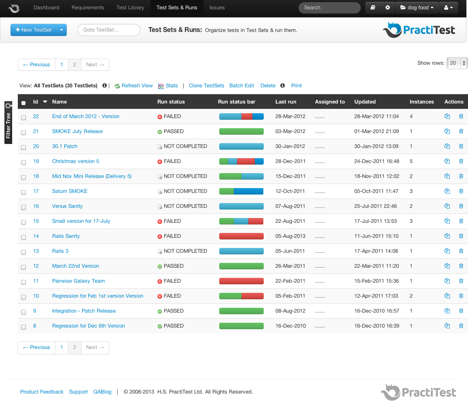468x402 pixels.
Task: Open the dog food project dropdown
Action: point(417,7)
